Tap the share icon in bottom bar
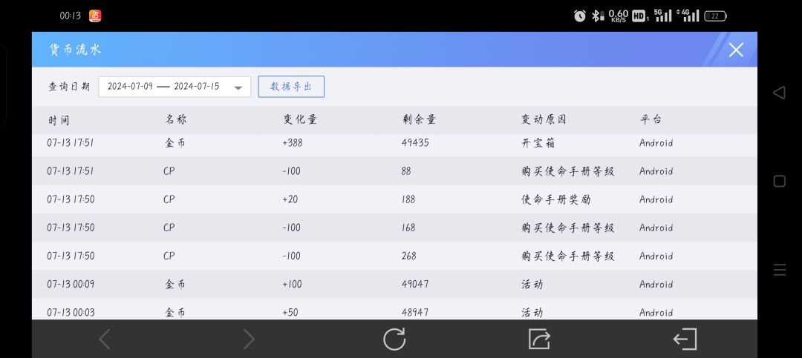 (539, 339)
